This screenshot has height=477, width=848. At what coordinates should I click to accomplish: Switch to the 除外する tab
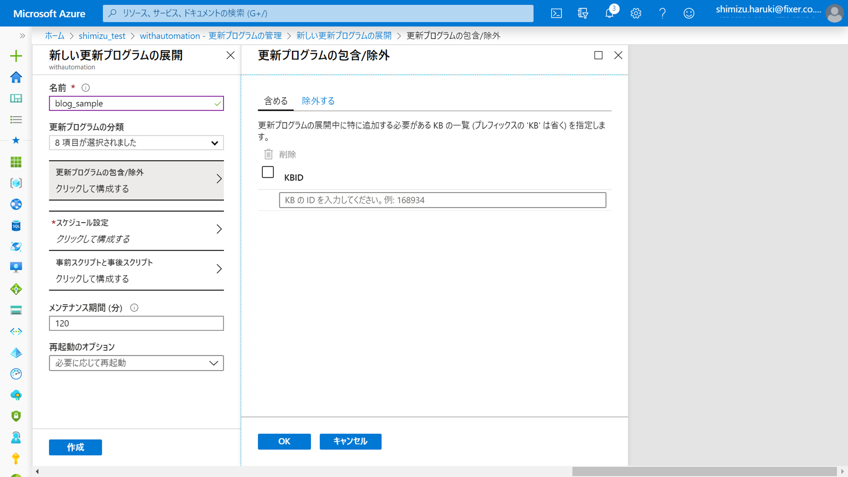(x=318, y=101)
